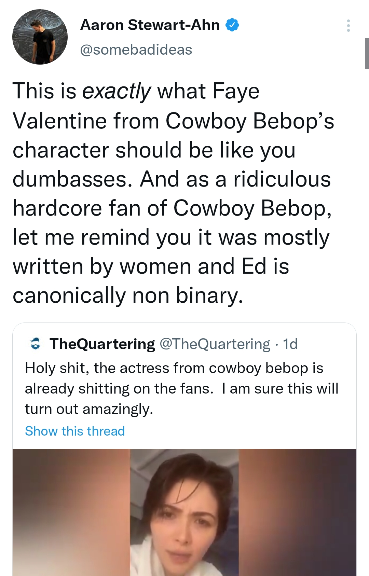Click the "1d" timestamp on quoted tweet
The height and width of the screenshot is (576, 369).
(x=290, y=344)
